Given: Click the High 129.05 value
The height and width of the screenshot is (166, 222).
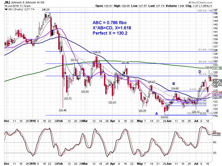Looking at the screenshot, I should 122,6.
